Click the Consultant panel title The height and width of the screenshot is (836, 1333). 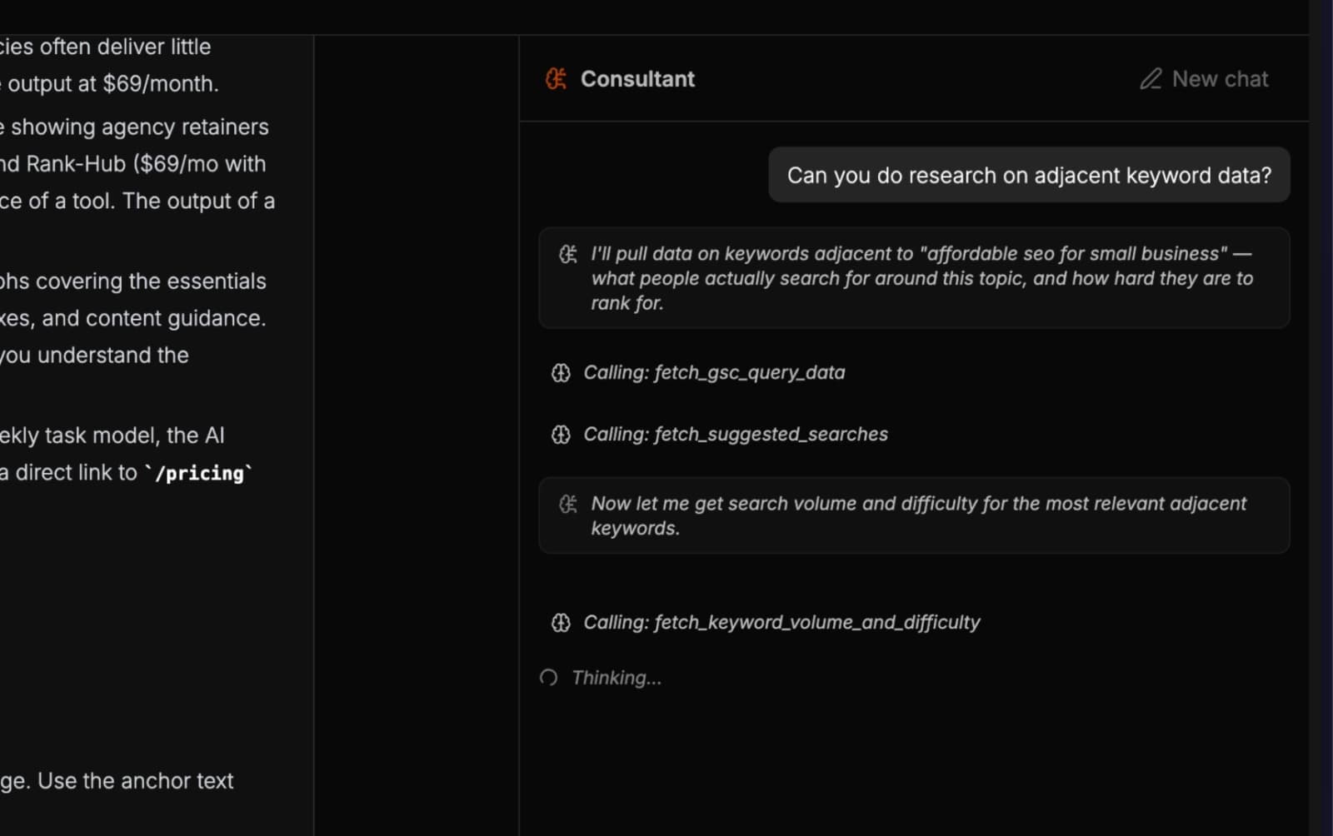(637, 79)
